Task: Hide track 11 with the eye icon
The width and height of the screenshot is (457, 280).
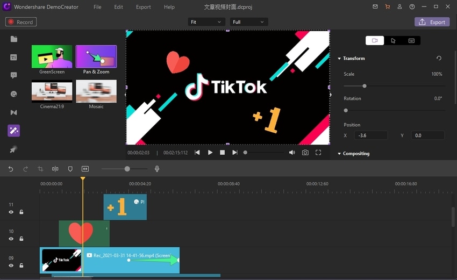Action: pyautogui.click(x=11, y=212)
